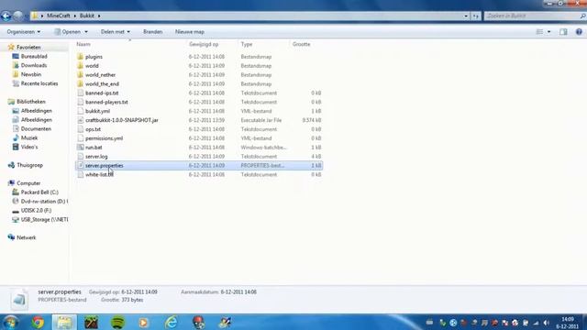This screenshot has width=587, height=330.
Task: Open Documenten library
Action: tap(36, 128)
